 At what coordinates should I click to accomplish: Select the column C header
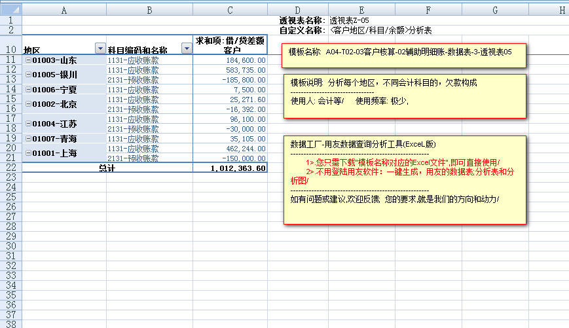[230, 10]
